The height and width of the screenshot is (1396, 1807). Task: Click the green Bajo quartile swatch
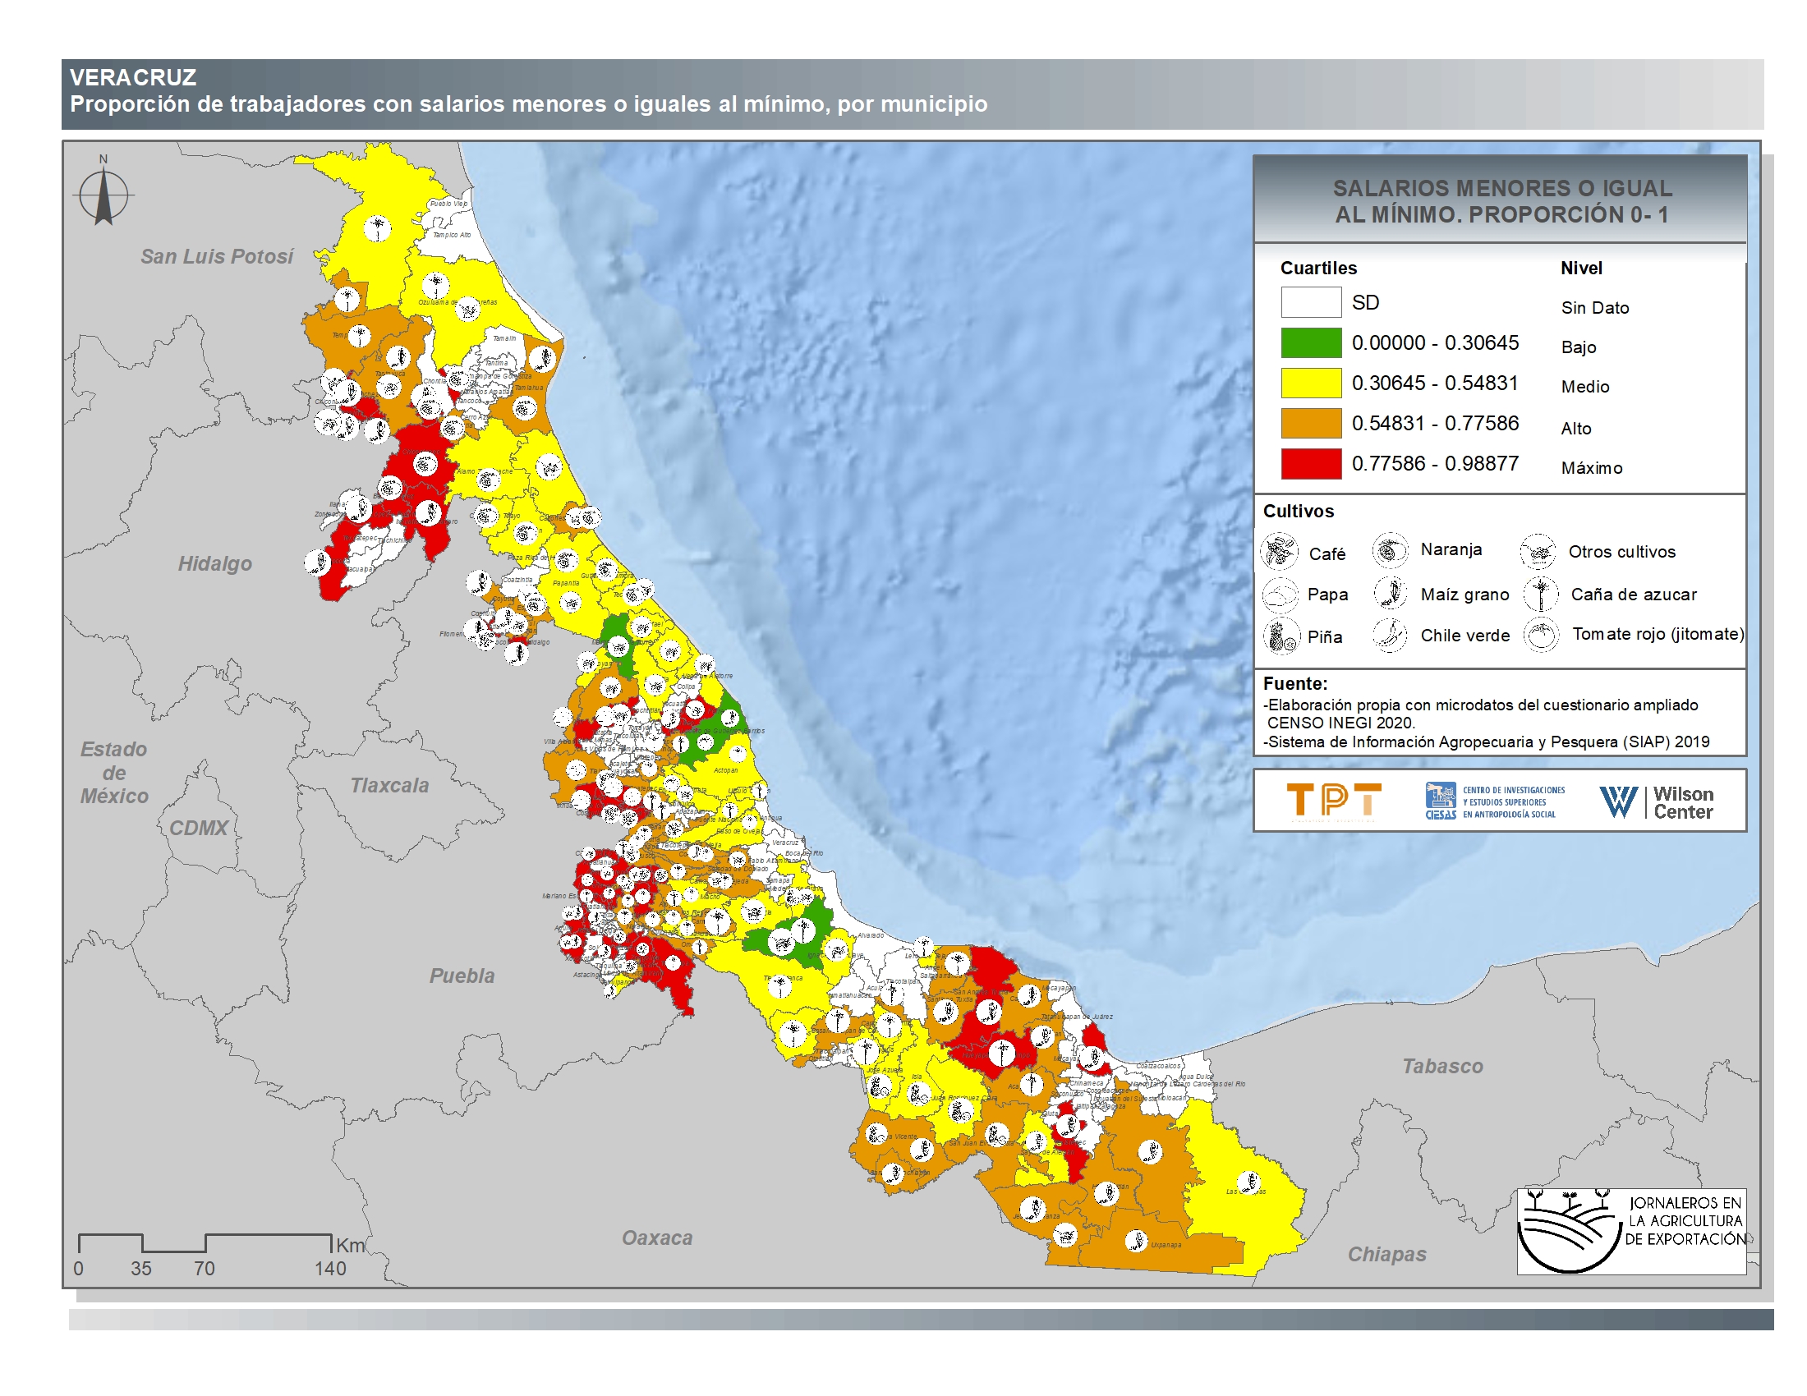click(1311, 342)
